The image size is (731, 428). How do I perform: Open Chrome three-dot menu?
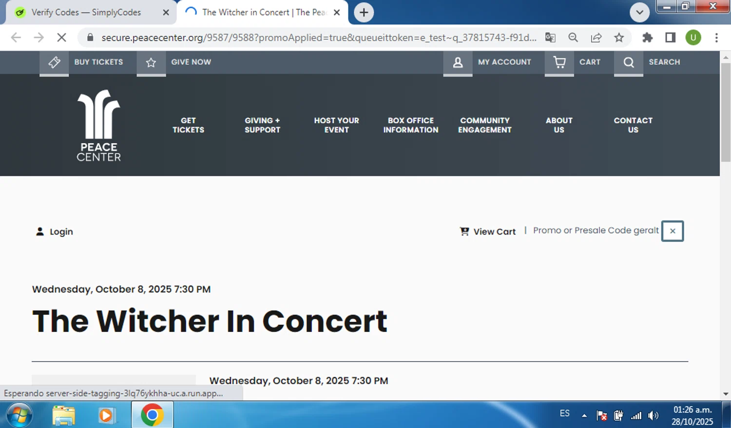tap(716, 38)
